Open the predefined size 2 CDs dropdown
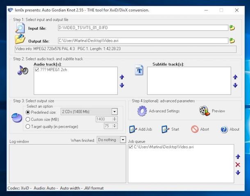 coord(114,112)
